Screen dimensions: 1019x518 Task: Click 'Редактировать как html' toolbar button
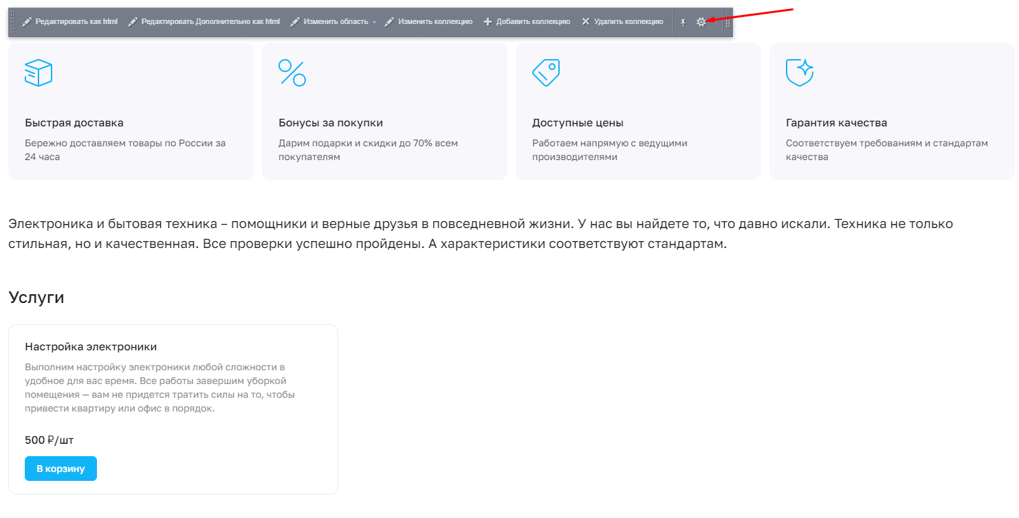point(69,22)
